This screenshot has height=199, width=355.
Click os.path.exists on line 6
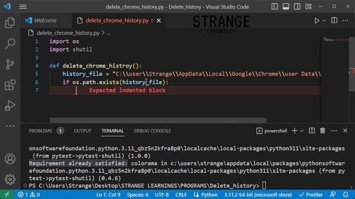[95, 82]
